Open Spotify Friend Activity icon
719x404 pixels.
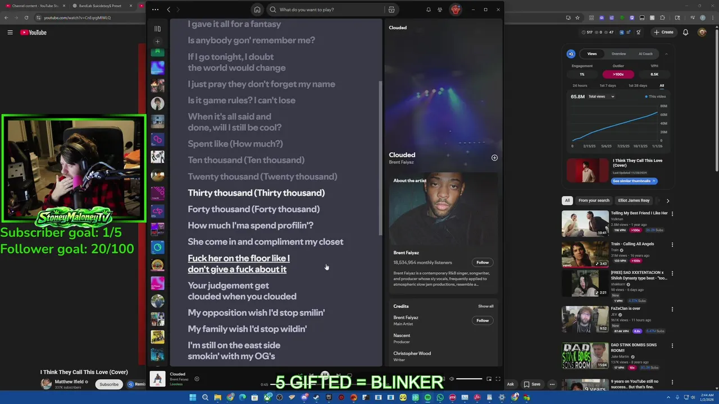(x=440, y=10)
